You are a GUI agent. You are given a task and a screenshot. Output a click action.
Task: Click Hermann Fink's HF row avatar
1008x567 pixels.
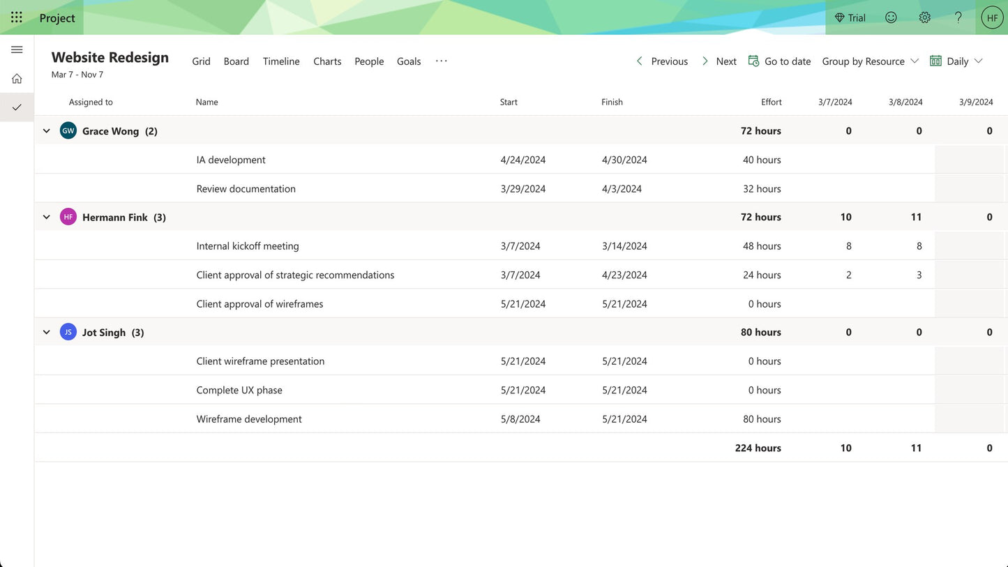[68, 217]
